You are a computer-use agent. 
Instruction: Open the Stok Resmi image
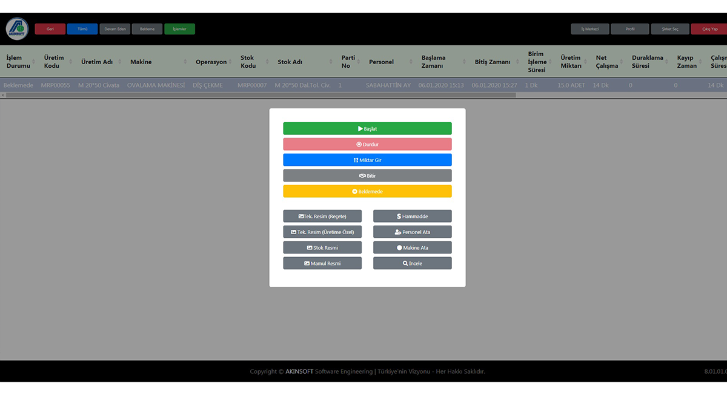(x=322, y=248)
